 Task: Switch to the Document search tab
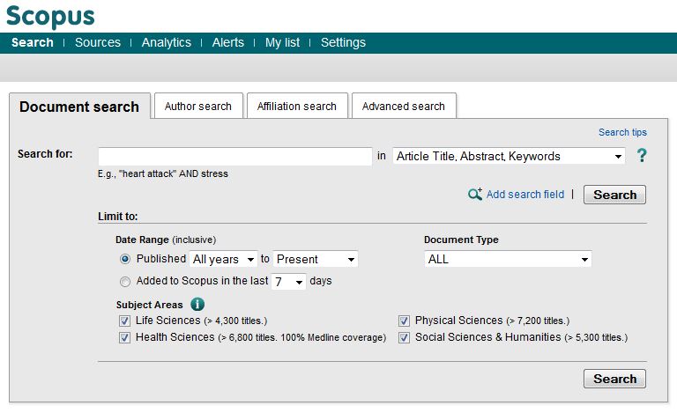(79, 107)
